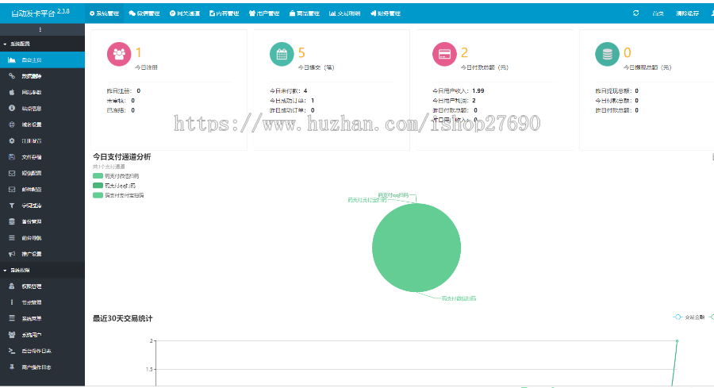Toggle the 码支付qq扫码 legend swatch
This screenshot has height=388, width=714.
pos(98,186)
